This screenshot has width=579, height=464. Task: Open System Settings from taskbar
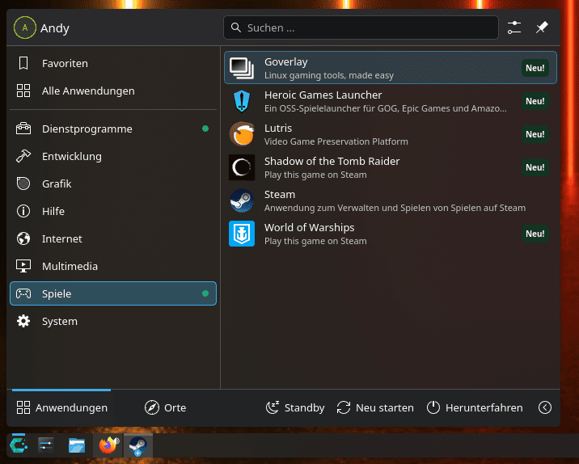46,445
